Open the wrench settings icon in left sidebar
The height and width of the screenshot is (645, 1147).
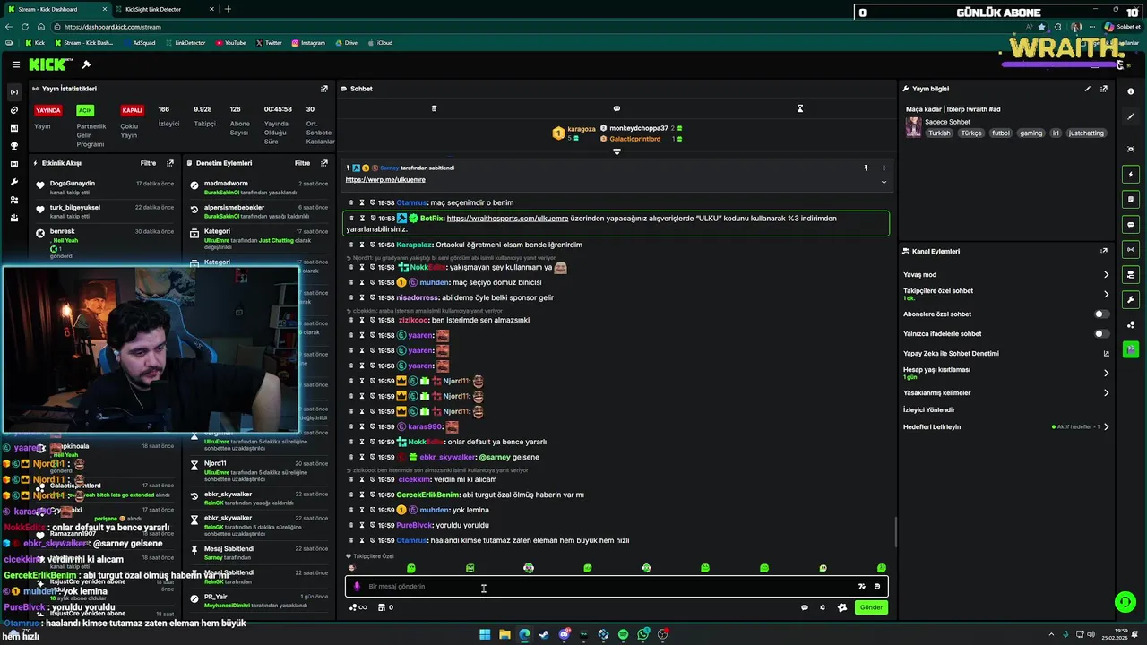(13, 182)
